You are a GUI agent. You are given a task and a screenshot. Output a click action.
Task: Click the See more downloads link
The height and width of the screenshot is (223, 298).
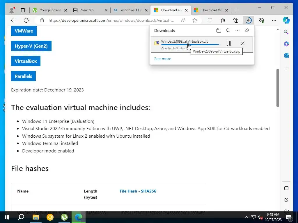point(162,59)
